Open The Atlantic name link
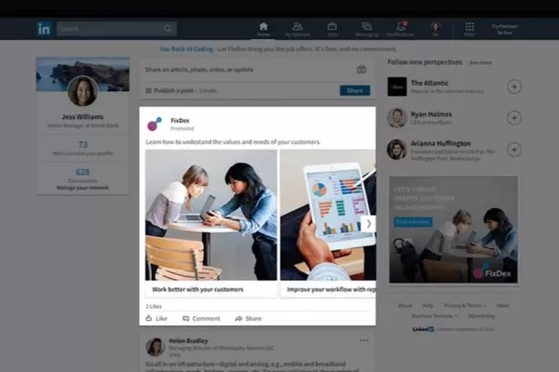559x372 pixels. pyautogui.click(x=429, y=83)
